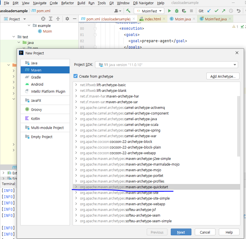Screen dimensions: 246x239
Task: Click the archetype list scrollbar
Action: coord(239,126)
